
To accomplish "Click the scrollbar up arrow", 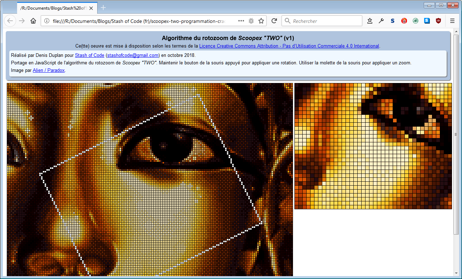I will pos(456,31).
